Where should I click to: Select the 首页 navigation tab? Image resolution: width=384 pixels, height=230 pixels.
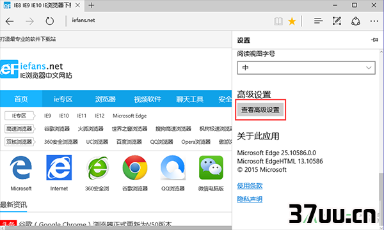21,99
